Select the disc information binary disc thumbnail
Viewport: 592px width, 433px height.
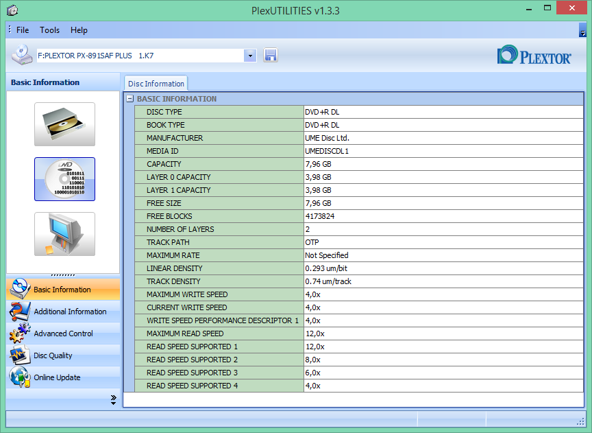coord(64,179)
